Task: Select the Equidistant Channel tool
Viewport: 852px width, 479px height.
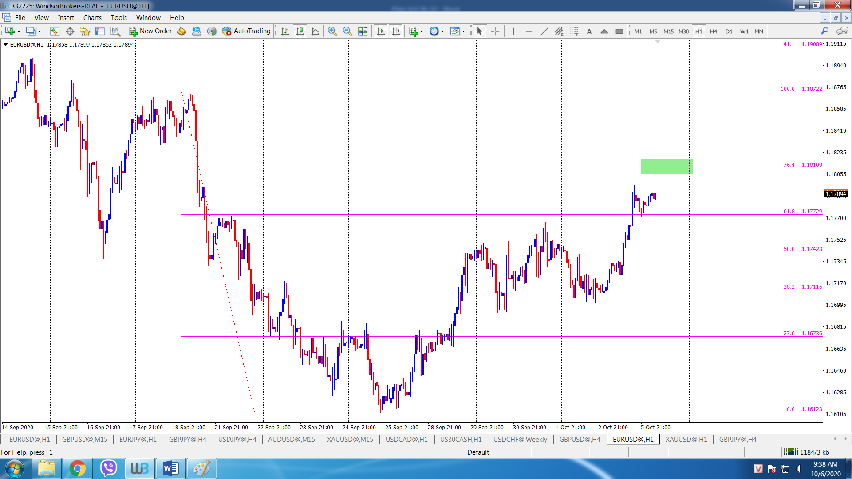Action: pos(559,31)
